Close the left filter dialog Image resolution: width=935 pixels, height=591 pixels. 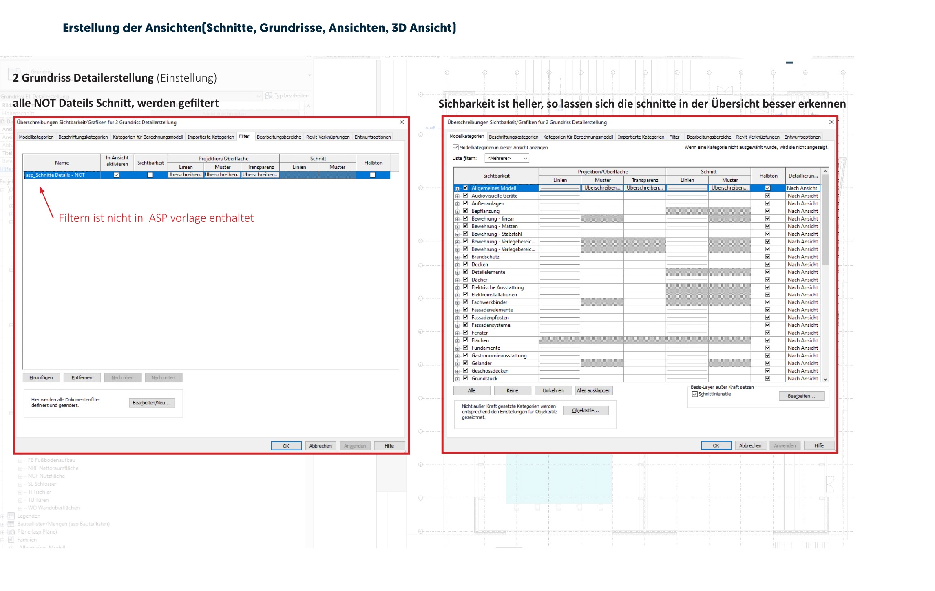click(402, 122)
